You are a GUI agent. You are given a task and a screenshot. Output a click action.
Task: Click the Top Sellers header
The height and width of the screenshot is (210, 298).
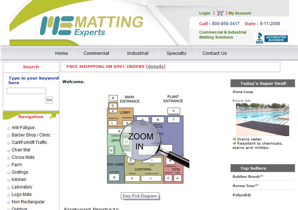click(263, 168)
